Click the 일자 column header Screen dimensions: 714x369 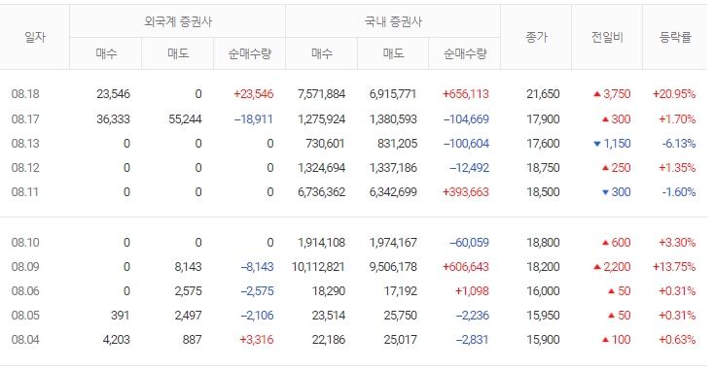[35, 37]
